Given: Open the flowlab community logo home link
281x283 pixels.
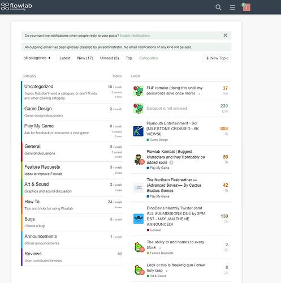Looking at the screenshot, I should pyautogui.click(x=16, y=7).
